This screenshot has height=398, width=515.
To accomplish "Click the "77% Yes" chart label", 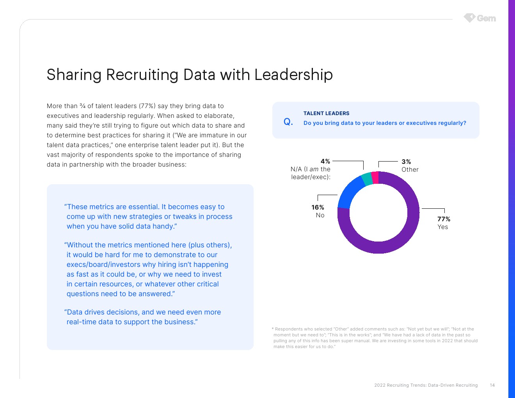I will (444, 223).
